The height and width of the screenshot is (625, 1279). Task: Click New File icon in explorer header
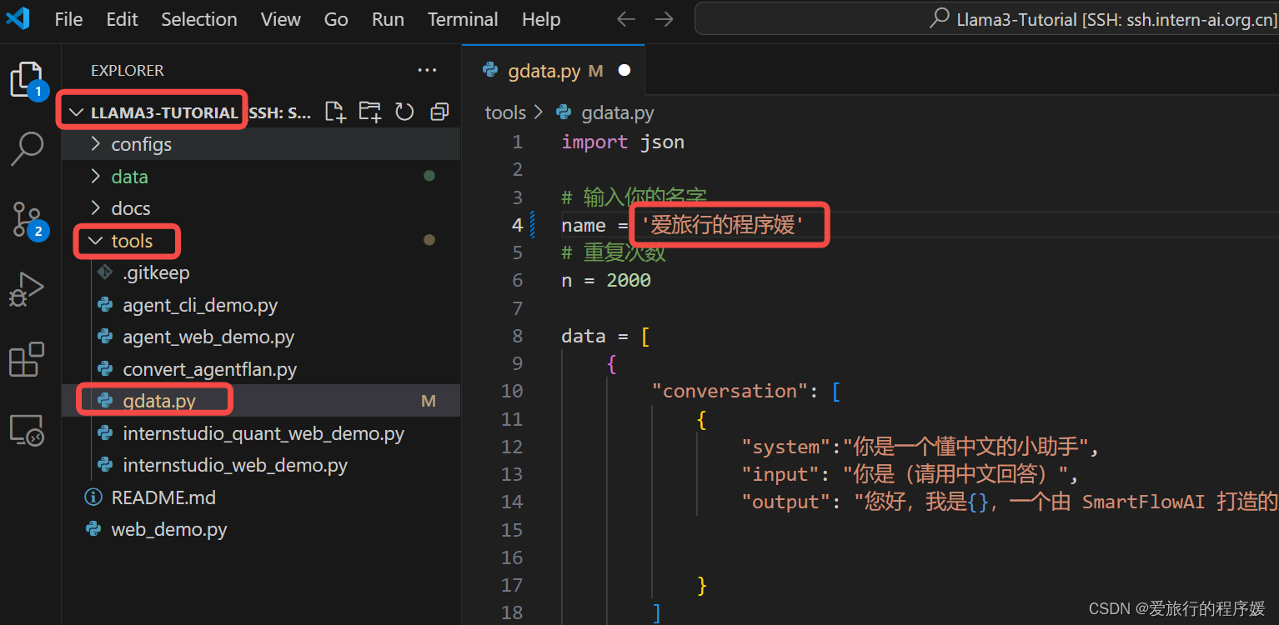tap(335, 112)
